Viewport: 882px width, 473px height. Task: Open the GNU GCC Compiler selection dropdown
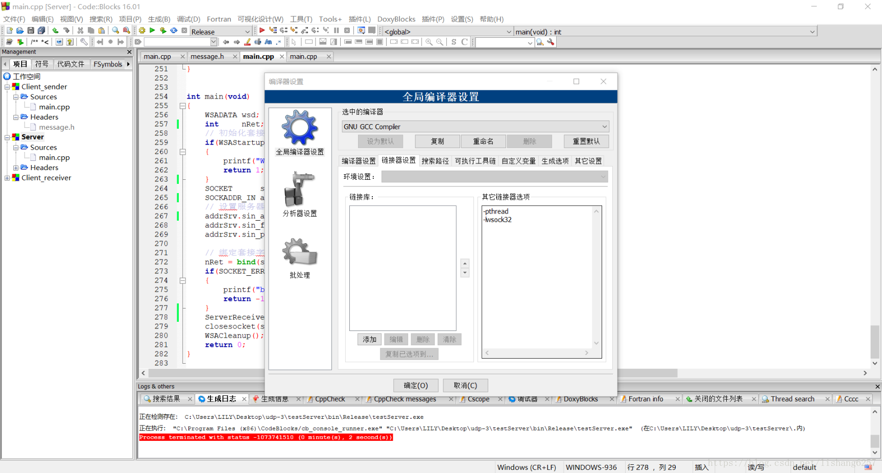click(x=475, y=127)
